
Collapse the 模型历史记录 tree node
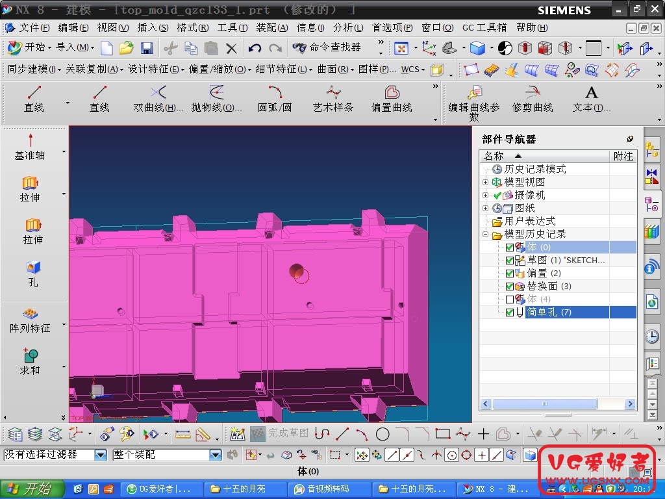coord(485,235)
